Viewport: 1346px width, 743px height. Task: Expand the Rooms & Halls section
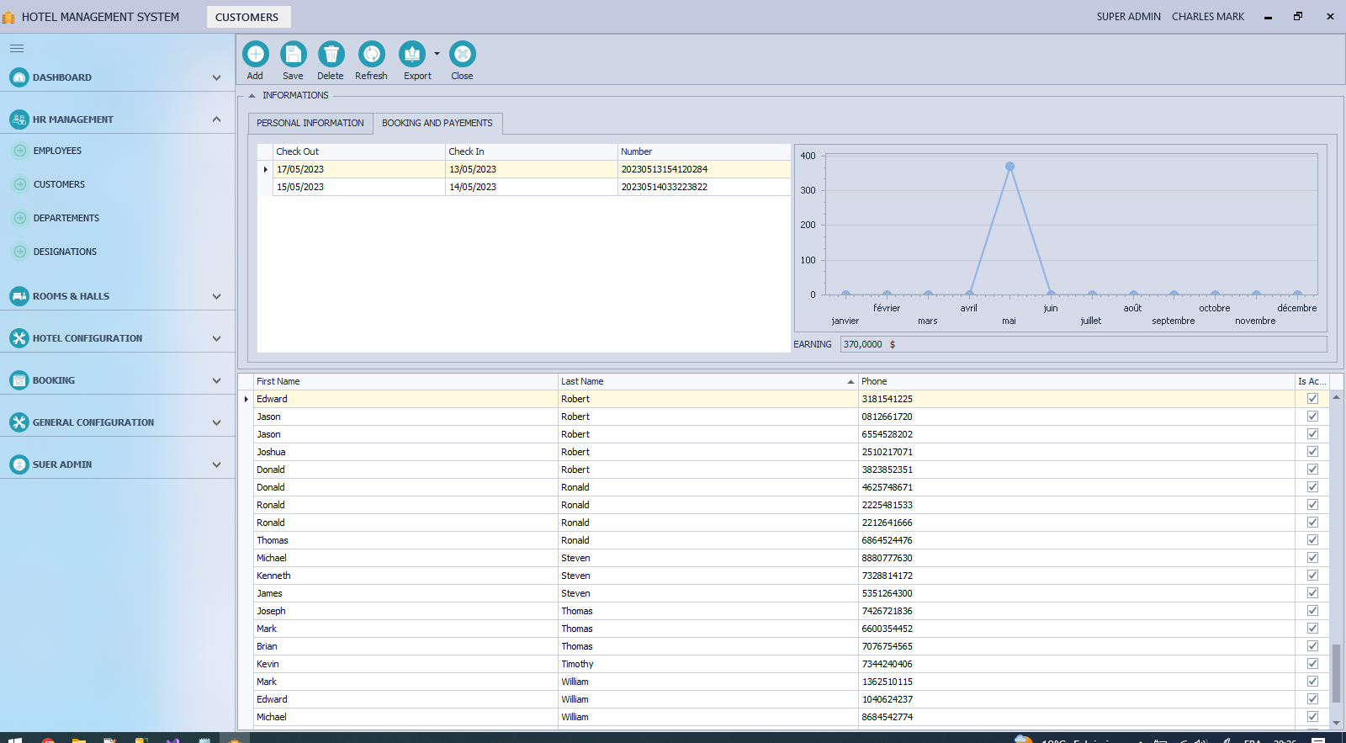point(216,296)
